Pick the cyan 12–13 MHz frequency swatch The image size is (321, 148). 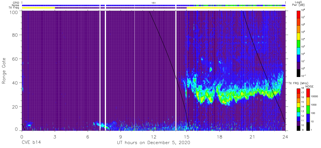click(298, 114)
